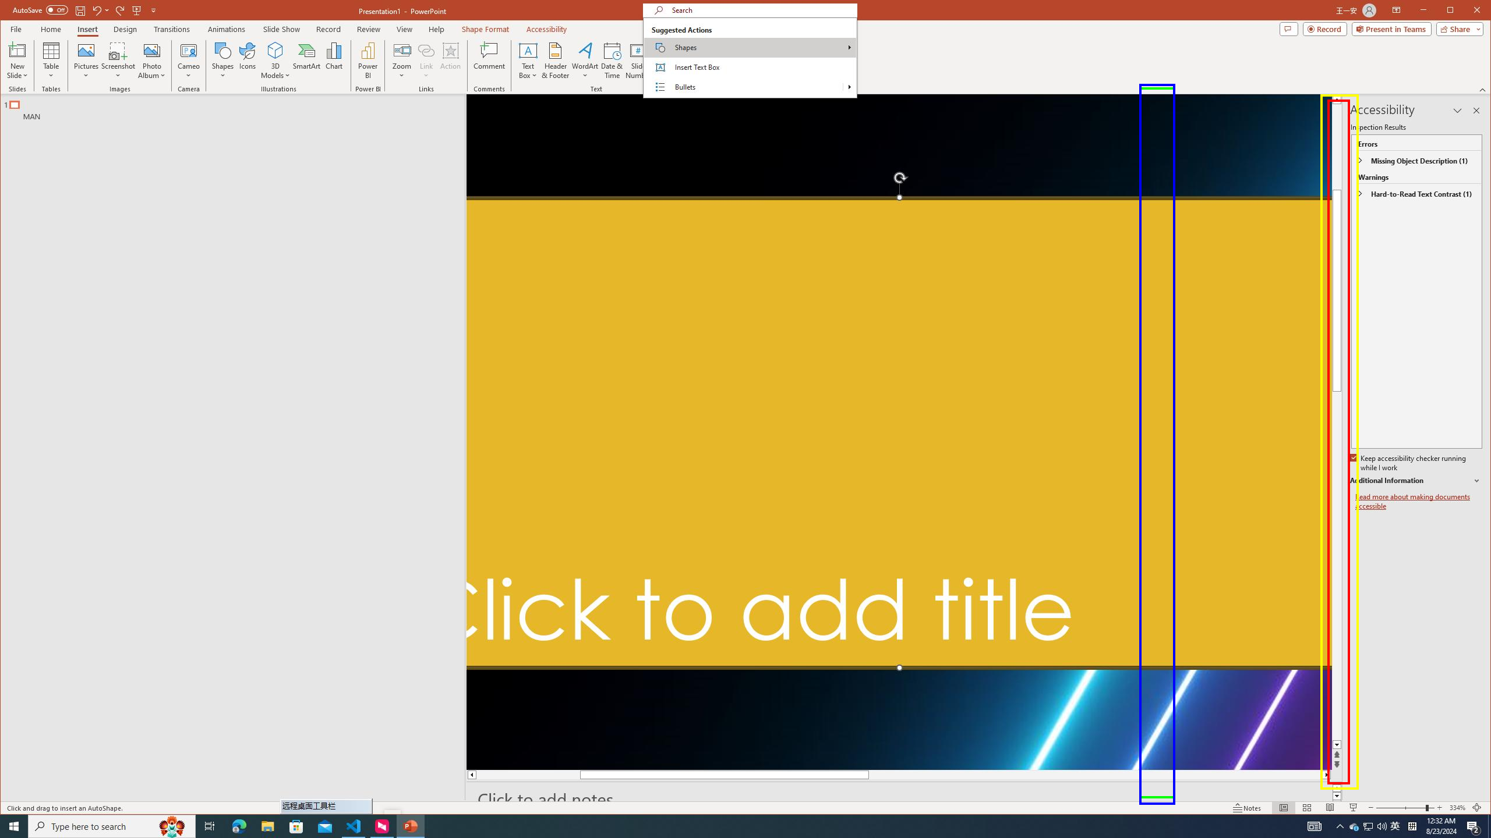This screenshot has width=1491, height=838.
Task: Open Read more about accessible documents link
Action: pyautogui.click(x=1412, y=502)
